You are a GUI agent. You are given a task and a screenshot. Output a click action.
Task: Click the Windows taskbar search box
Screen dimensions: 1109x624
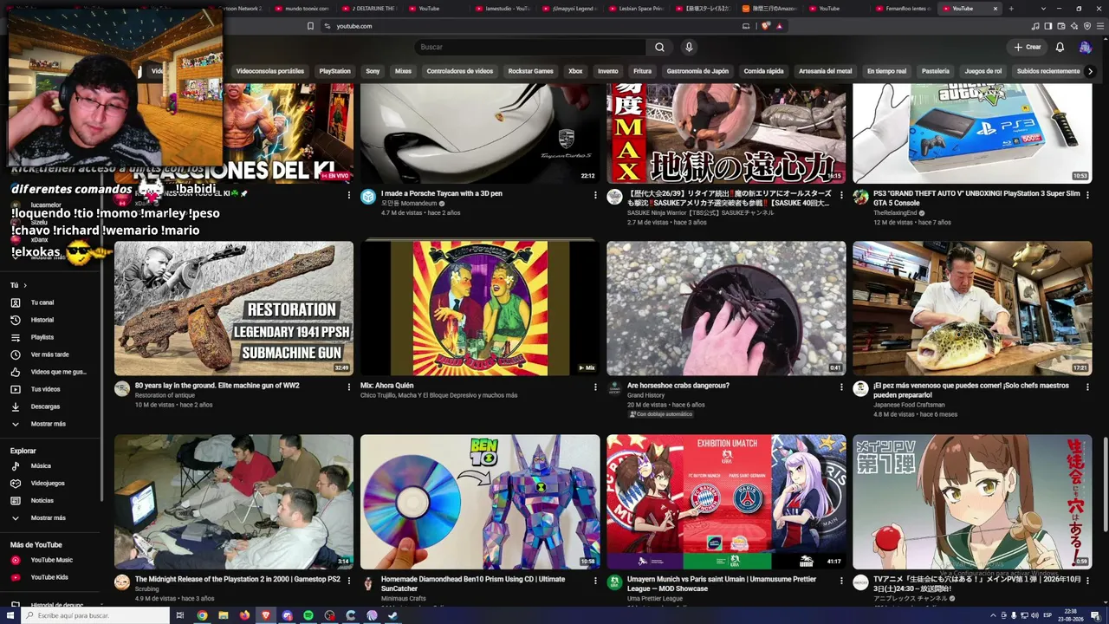coord(94,615)
